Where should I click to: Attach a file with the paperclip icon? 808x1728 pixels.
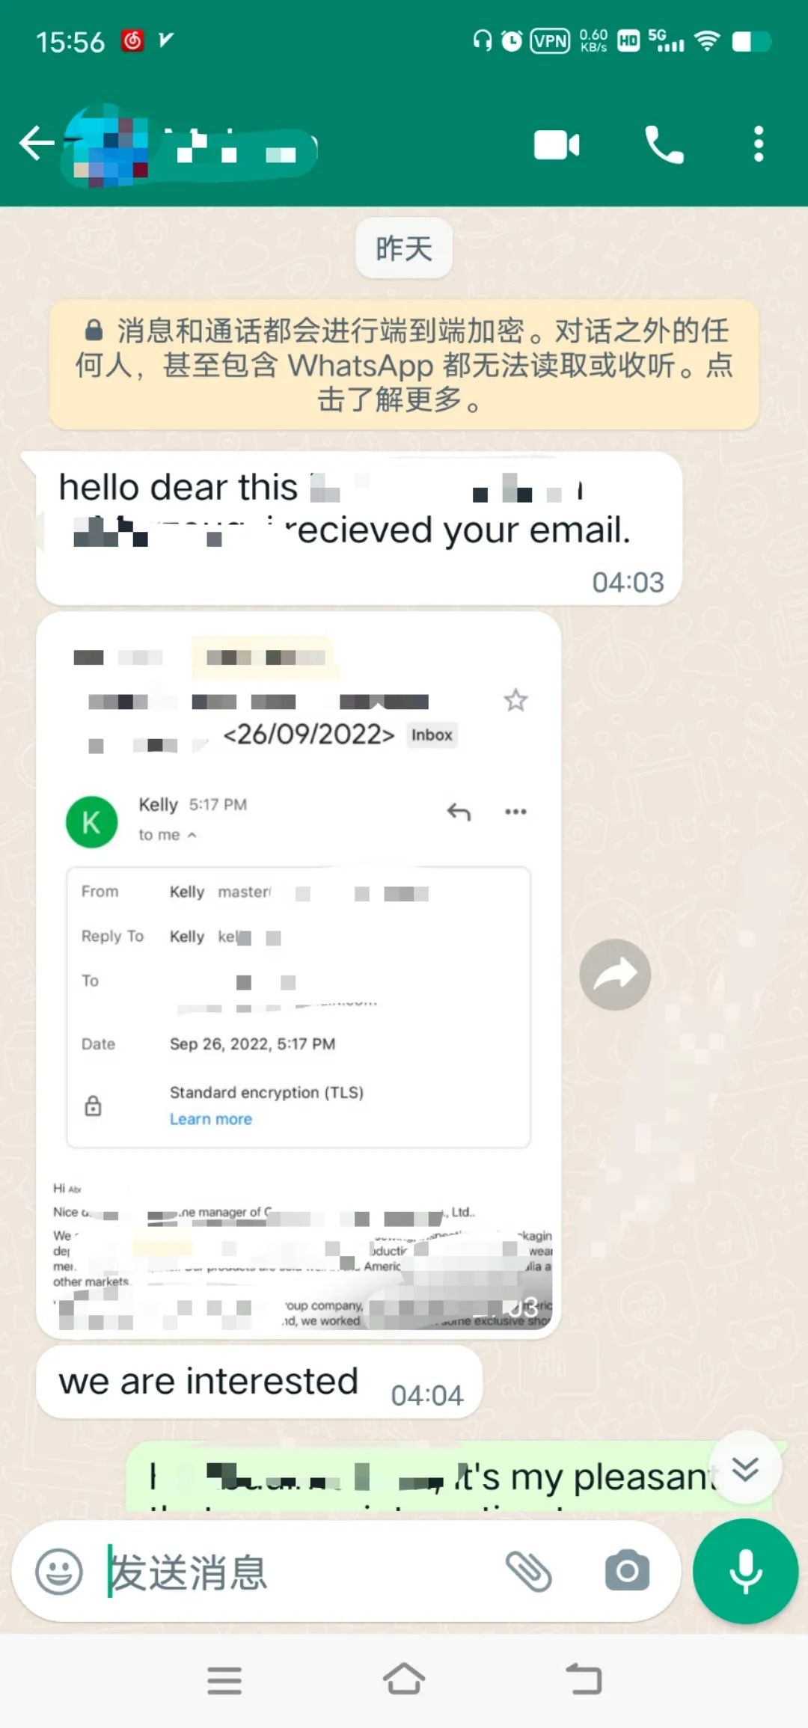pos(529,1571)
